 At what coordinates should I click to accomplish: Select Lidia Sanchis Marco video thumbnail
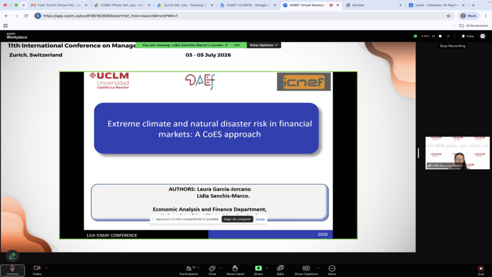(x=457, y=153)
